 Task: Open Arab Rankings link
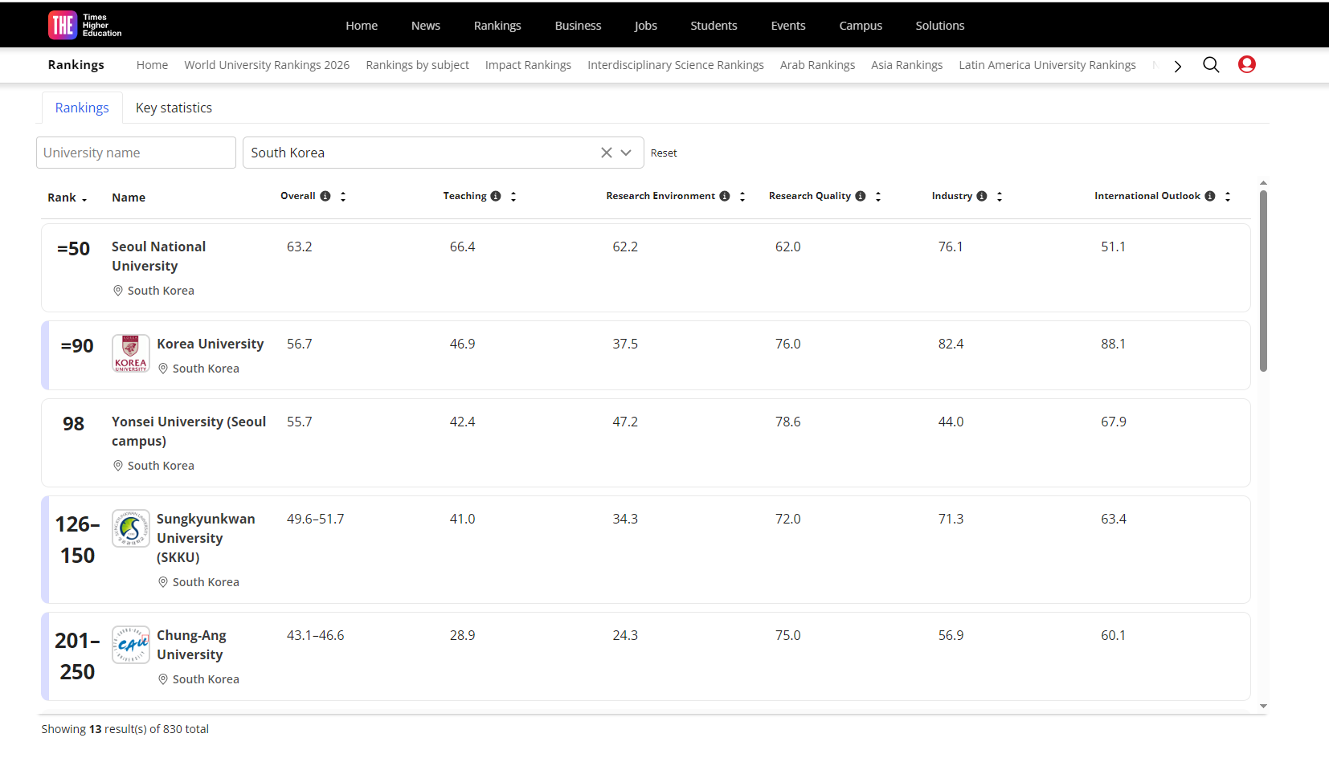[817, 65]
